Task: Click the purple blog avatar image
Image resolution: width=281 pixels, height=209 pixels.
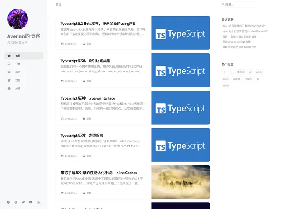Action: click(x=18, y=19)
